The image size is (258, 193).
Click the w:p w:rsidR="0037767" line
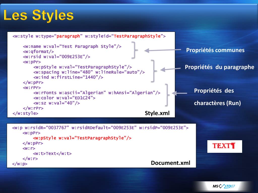point(100,128)
